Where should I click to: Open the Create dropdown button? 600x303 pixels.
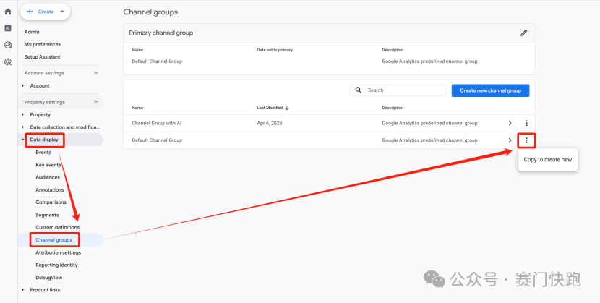point(45,12)
